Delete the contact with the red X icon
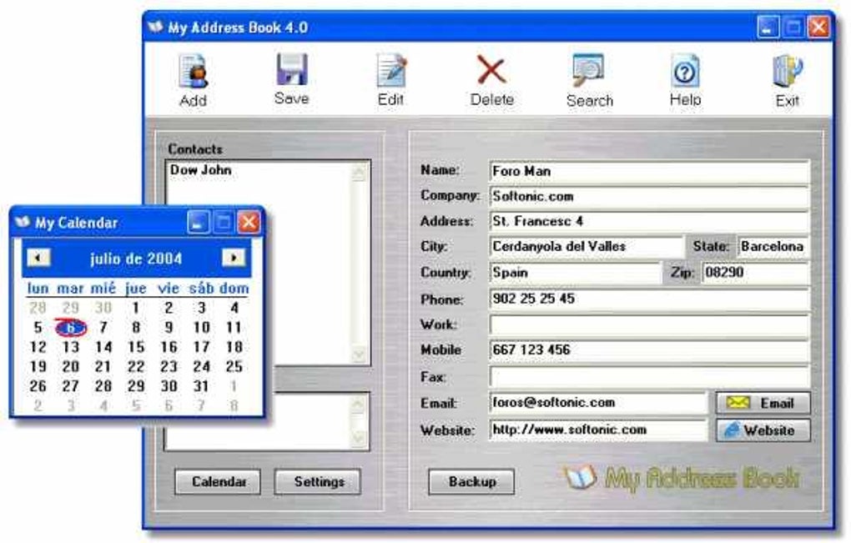The width and height of the screenshot is (851, 543). tap(491, 70)
